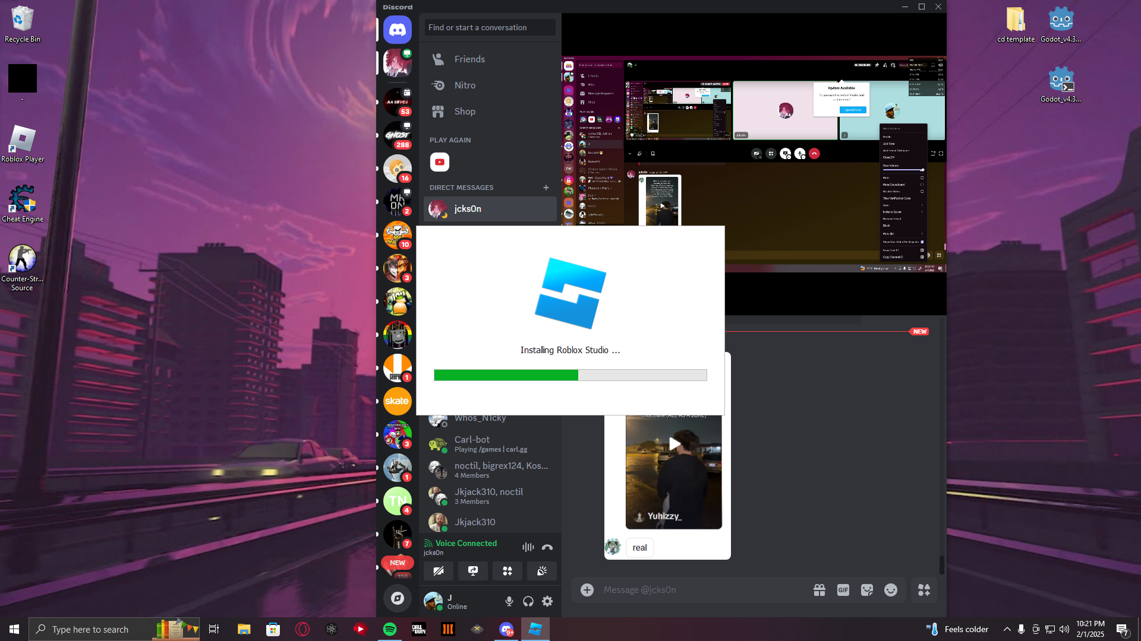Screen dimensions: 1141x641
Task: Toggle microphone mute
Action: click(x=509, y=601)
